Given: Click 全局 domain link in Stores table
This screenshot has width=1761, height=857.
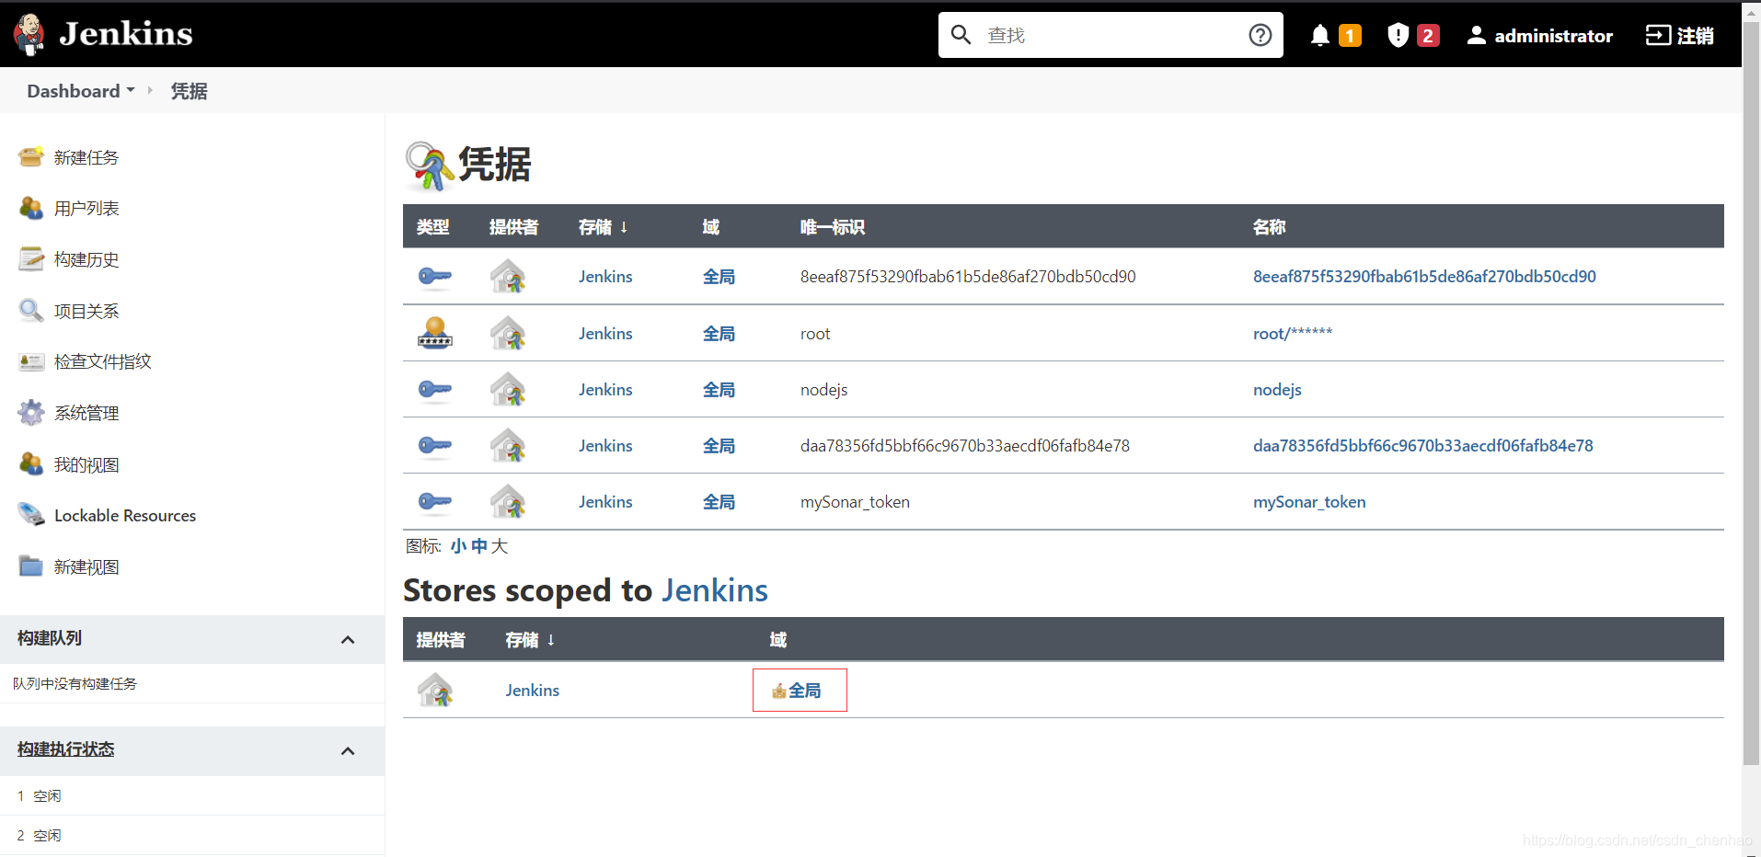Looking at the screenshot, I should (805, 691).
